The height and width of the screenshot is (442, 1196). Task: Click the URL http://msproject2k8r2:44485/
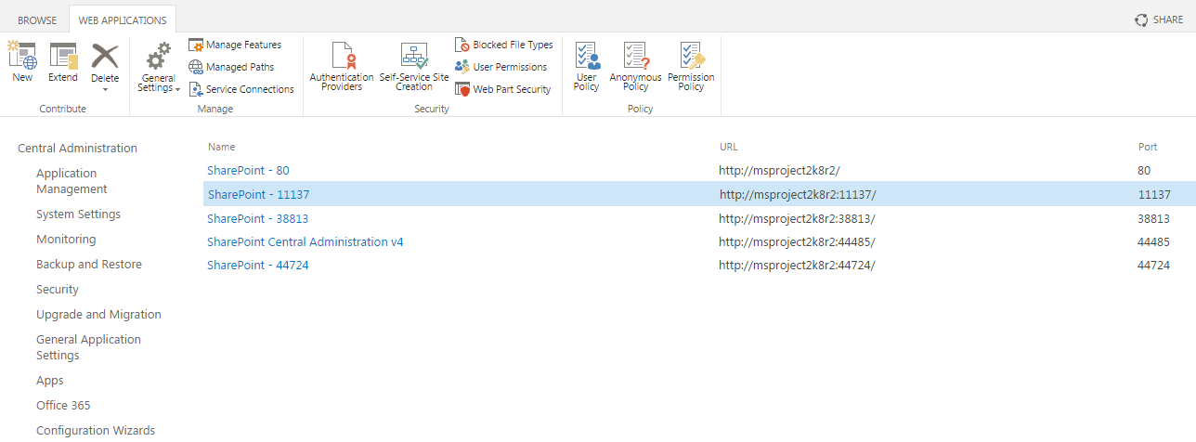coord(797,241)
